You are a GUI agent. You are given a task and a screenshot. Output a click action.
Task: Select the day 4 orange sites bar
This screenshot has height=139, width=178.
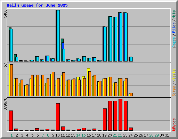click(x=27, y=90)
